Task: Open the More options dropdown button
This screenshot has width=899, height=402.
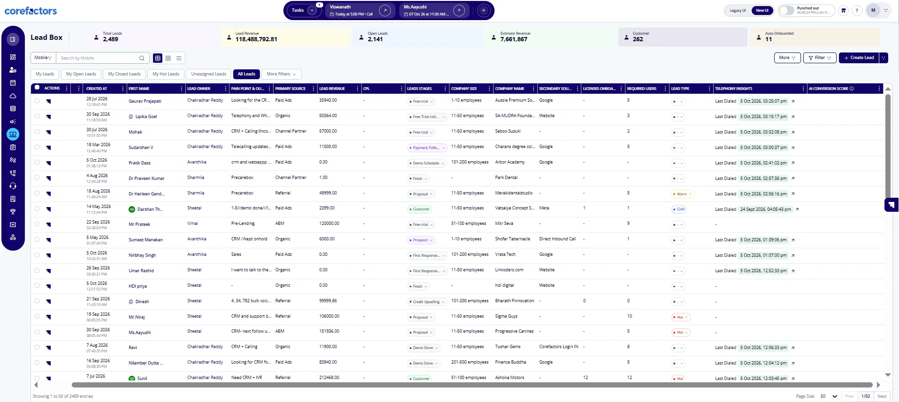Action: [787, 58]
